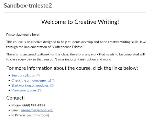This screenshot has height=122, width=146.
Task: Click the sentence starting 'There is no assigned textbook'
Action: (76, 54)
